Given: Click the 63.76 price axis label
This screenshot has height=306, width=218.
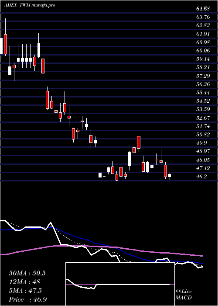Looking at the screenshot, I should pyautogui.click(x=203, y=17).
